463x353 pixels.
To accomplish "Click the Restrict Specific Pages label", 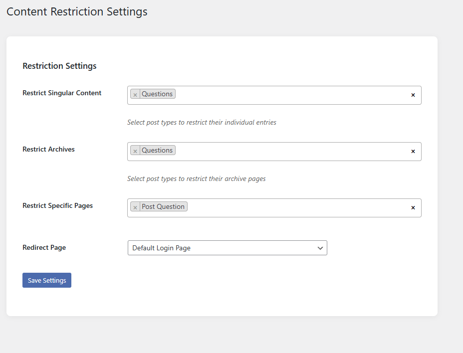I will pos(57,206).
